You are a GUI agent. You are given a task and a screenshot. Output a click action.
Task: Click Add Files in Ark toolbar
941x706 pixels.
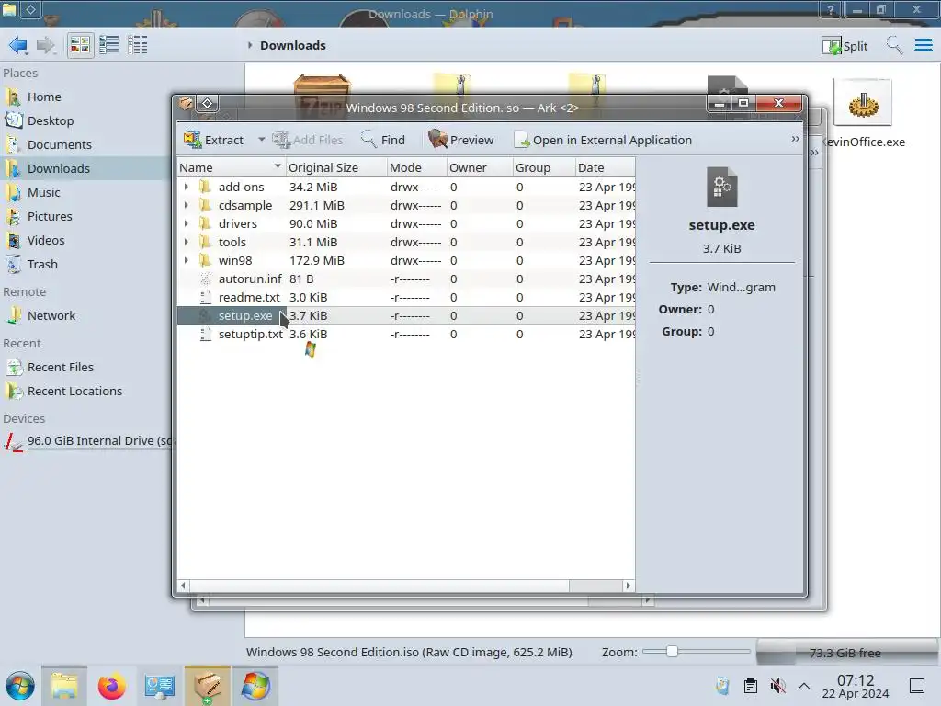(x=307, y=140)
